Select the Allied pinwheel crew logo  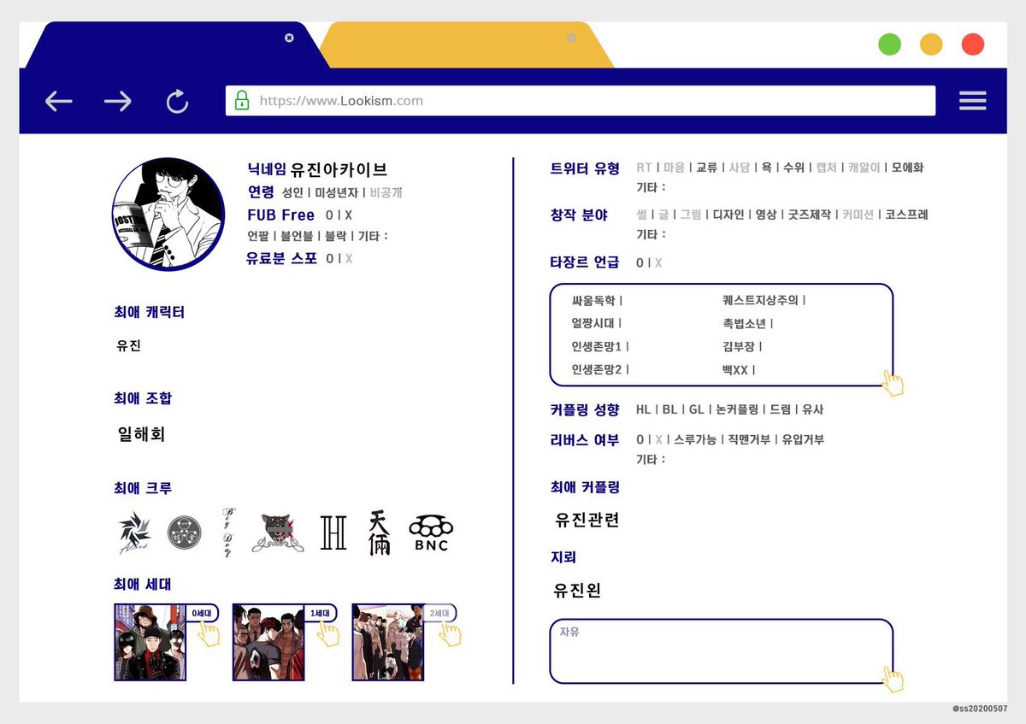134,533
